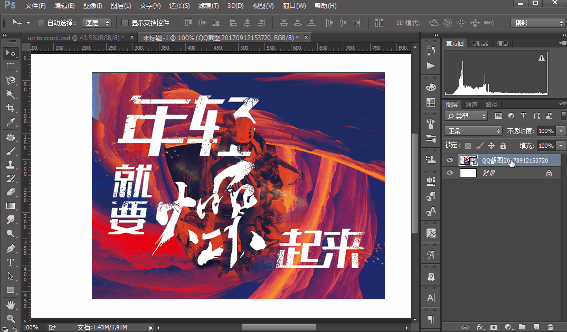
Task: Open the 不透明度 slider dropdown arrow
Action: tap(561, 130)
